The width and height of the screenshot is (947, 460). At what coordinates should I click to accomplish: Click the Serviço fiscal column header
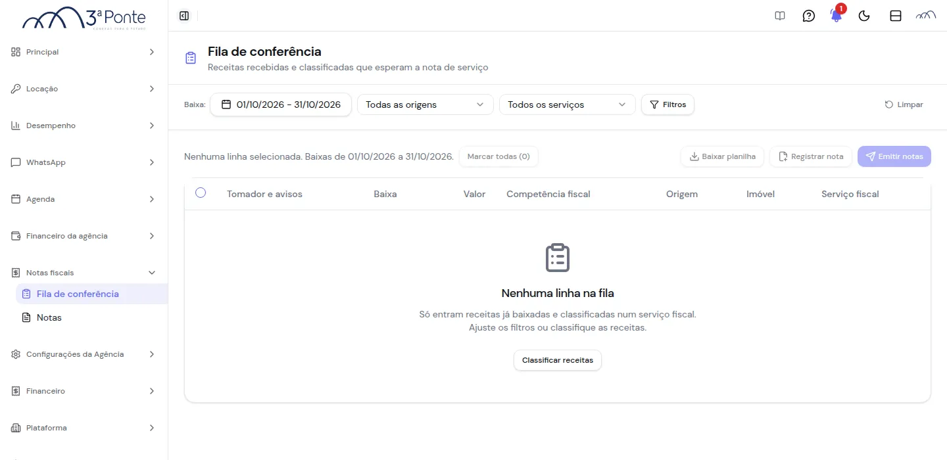850,194
